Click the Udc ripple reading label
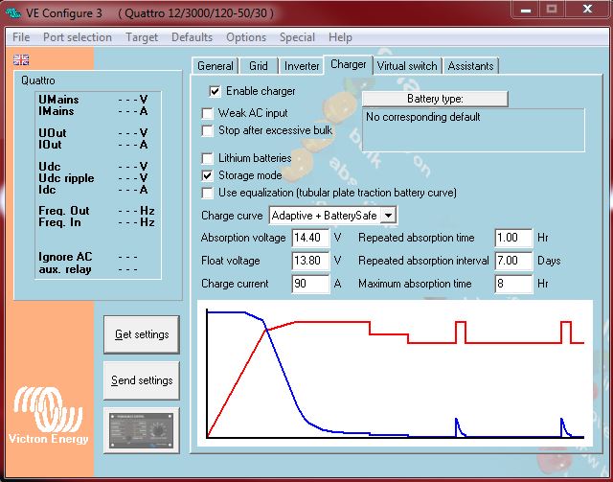The image size is (613, 482). coord(66,178)
